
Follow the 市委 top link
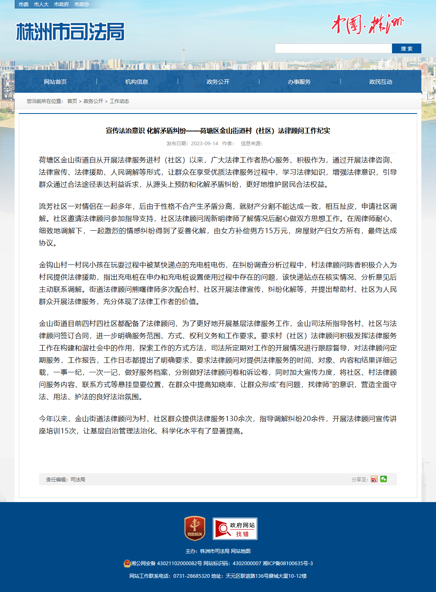pos(24,4)
